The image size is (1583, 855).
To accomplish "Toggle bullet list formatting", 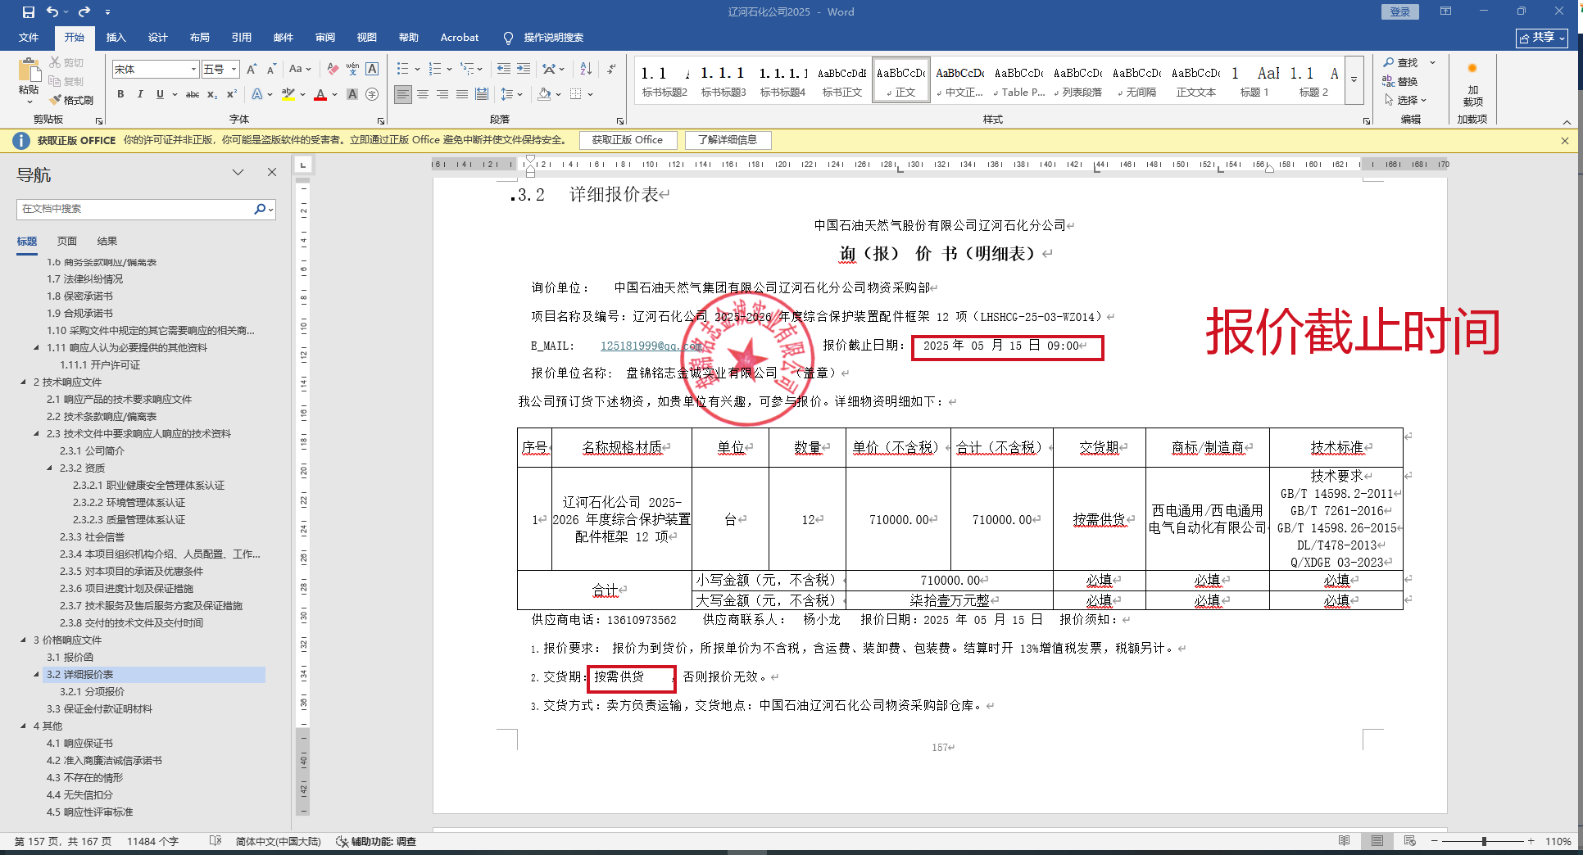I will pos(402,70).
